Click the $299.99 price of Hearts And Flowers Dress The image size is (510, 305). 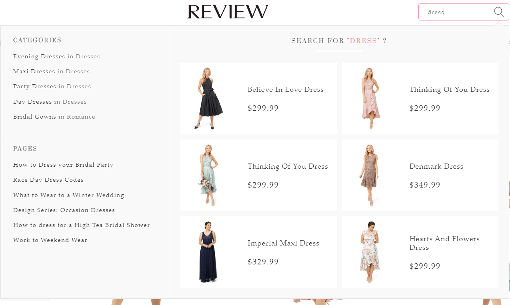(x=425, y=266)
